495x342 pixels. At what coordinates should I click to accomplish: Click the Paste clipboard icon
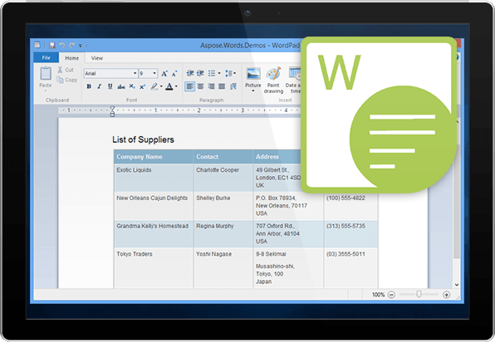[x=46, y=74]
